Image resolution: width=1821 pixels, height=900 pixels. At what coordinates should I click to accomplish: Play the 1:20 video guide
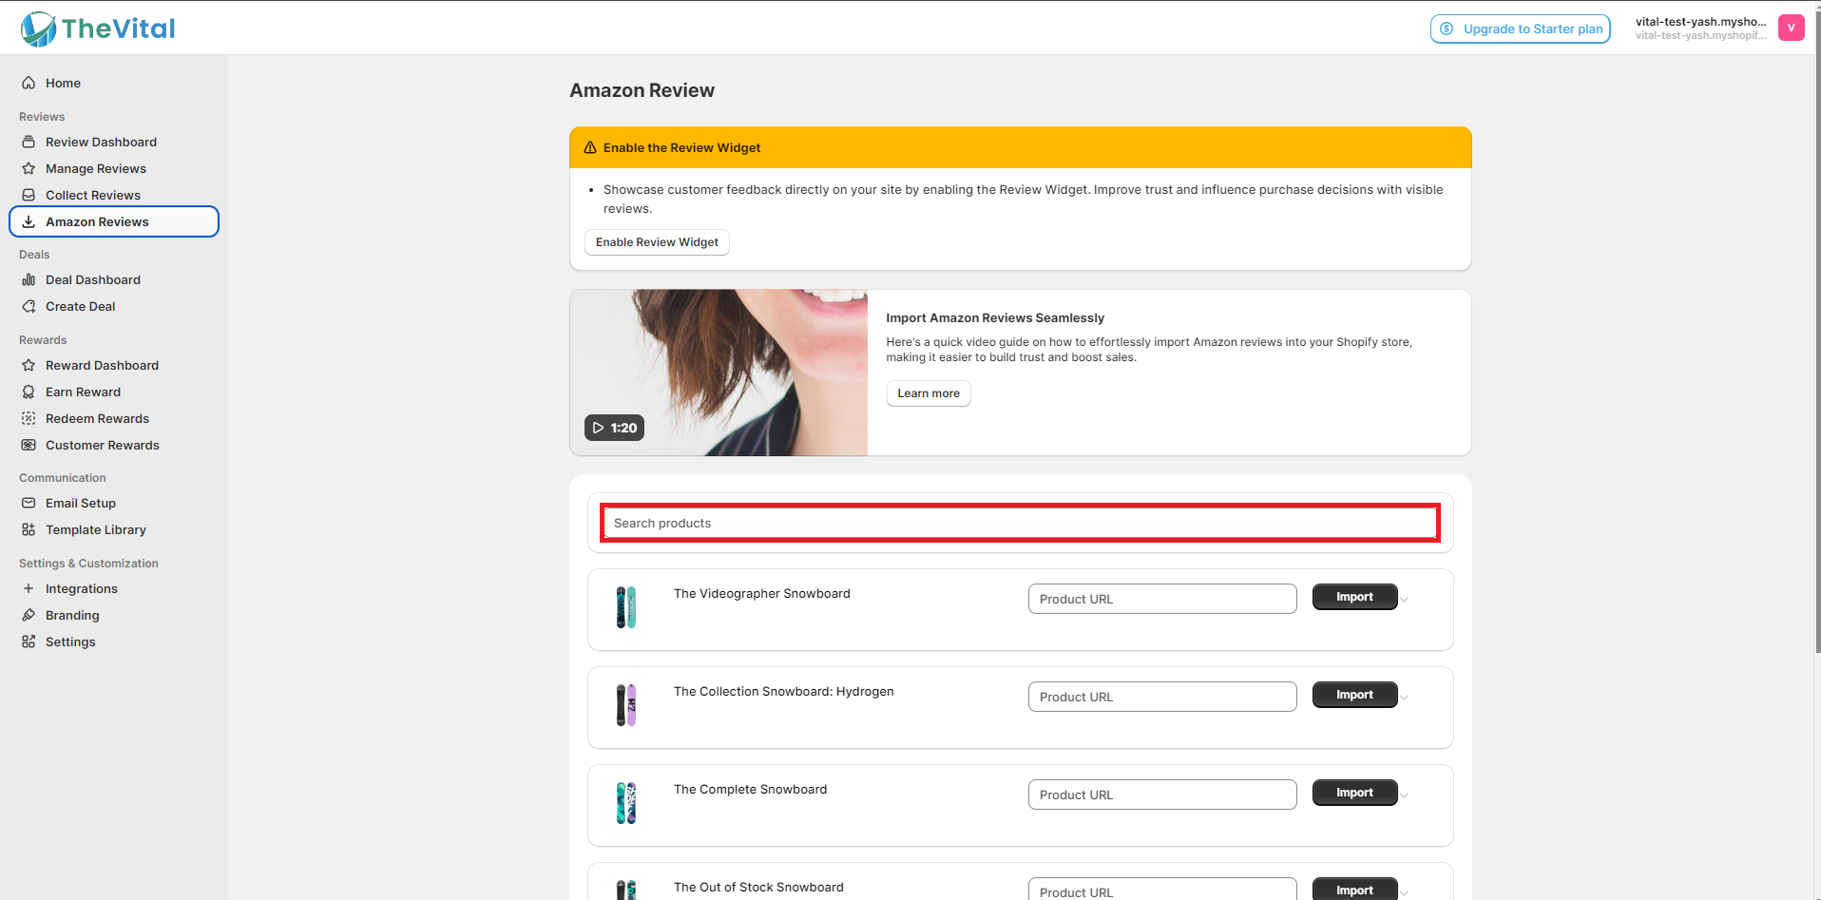(x=614, y=428)
